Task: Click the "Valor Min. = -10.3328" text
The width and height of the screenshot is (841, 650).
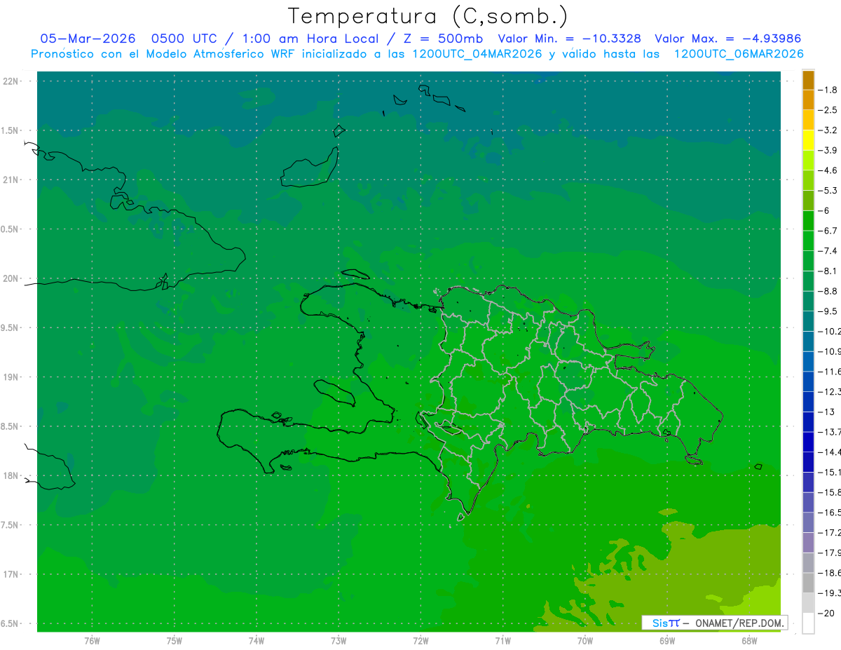Action: click(569, 39)
